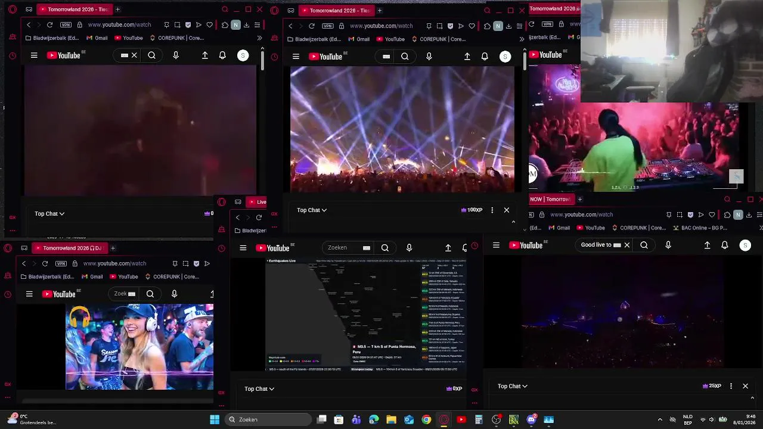763x429 pixels.
Task: Show hidden system tray icons
Action: pos(660,419)
